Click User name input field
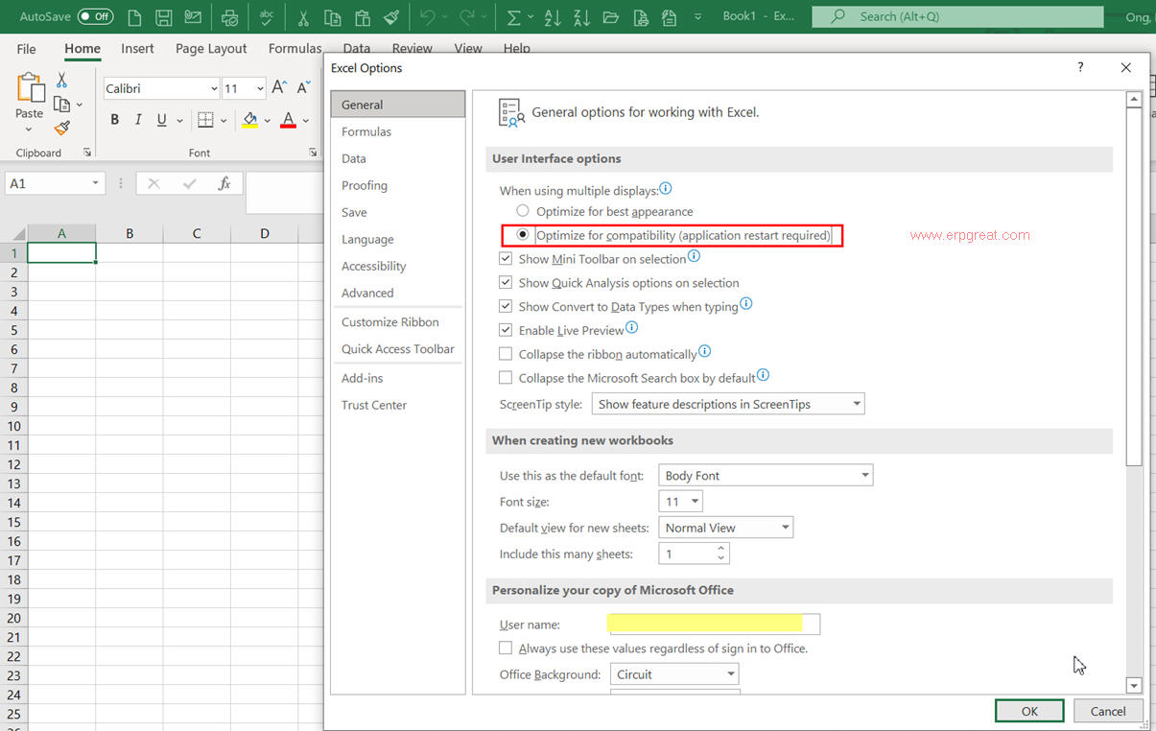 714,625
